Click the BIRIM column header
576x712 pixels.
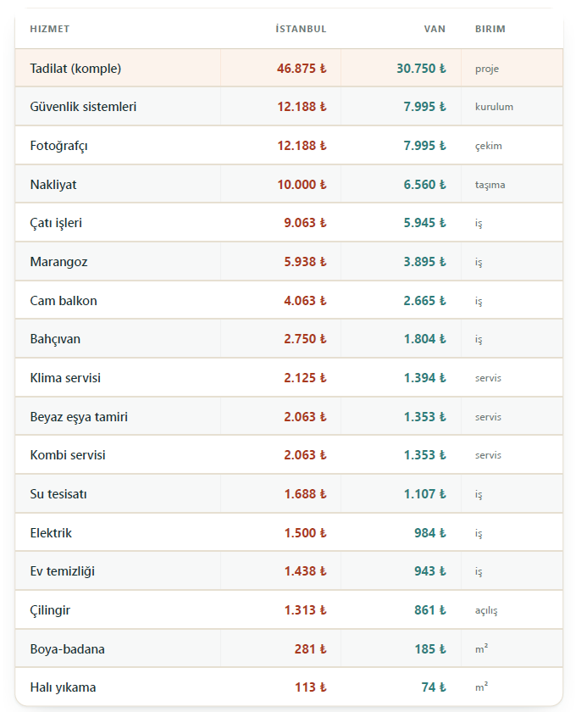click(490, 29)
